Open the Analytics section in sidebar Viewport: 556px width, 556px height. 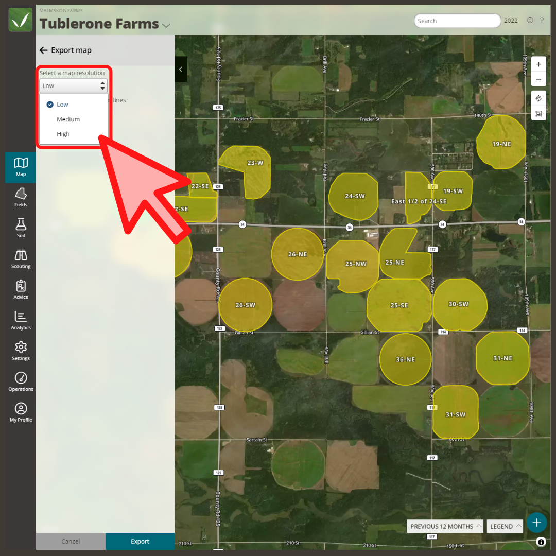[21, 321]
